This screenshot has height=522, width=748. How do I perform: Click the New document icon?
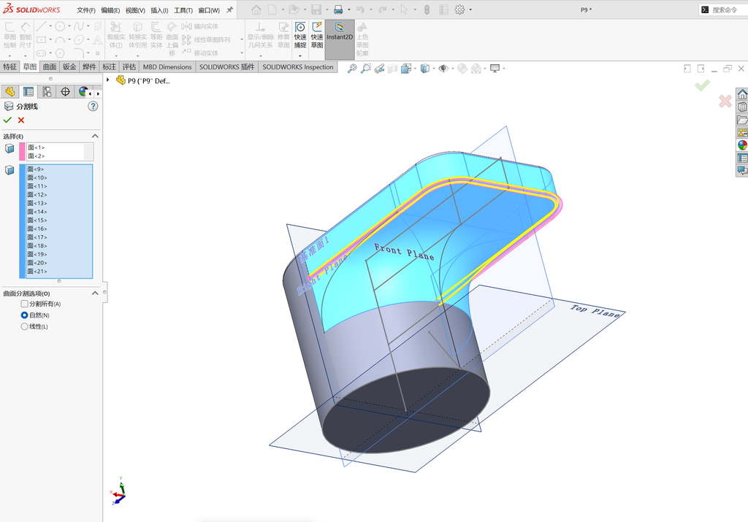pyautogui.click(x=272, y=9)
